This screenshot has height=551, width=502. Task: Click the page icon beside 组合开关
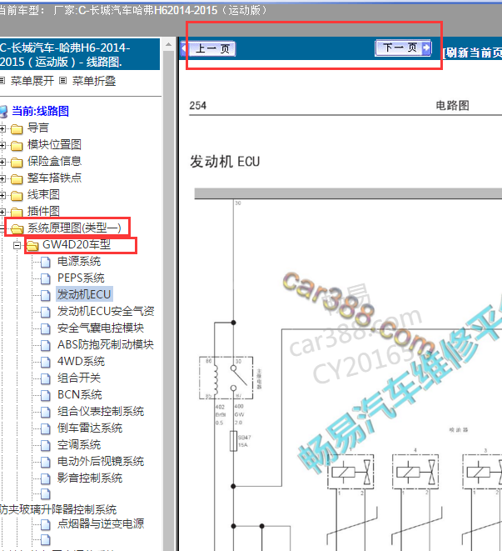[x=45, y=378]
